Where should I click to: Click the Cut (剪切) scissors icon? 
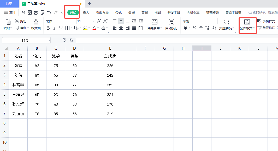click(x=17, y=21)
